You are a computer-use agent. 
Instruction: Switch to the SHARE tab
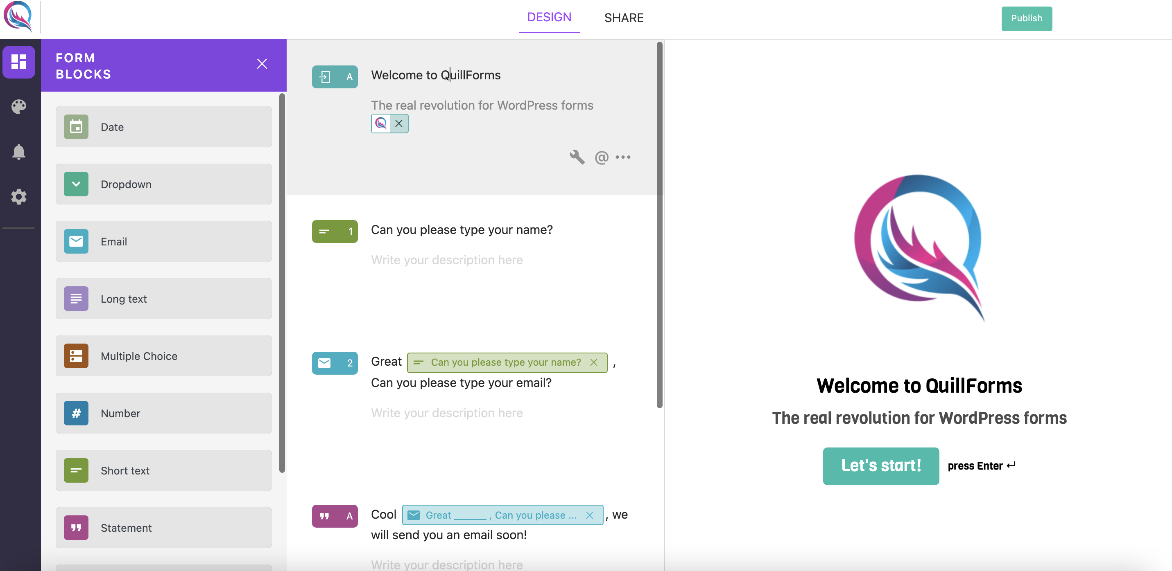pos(623,16)
